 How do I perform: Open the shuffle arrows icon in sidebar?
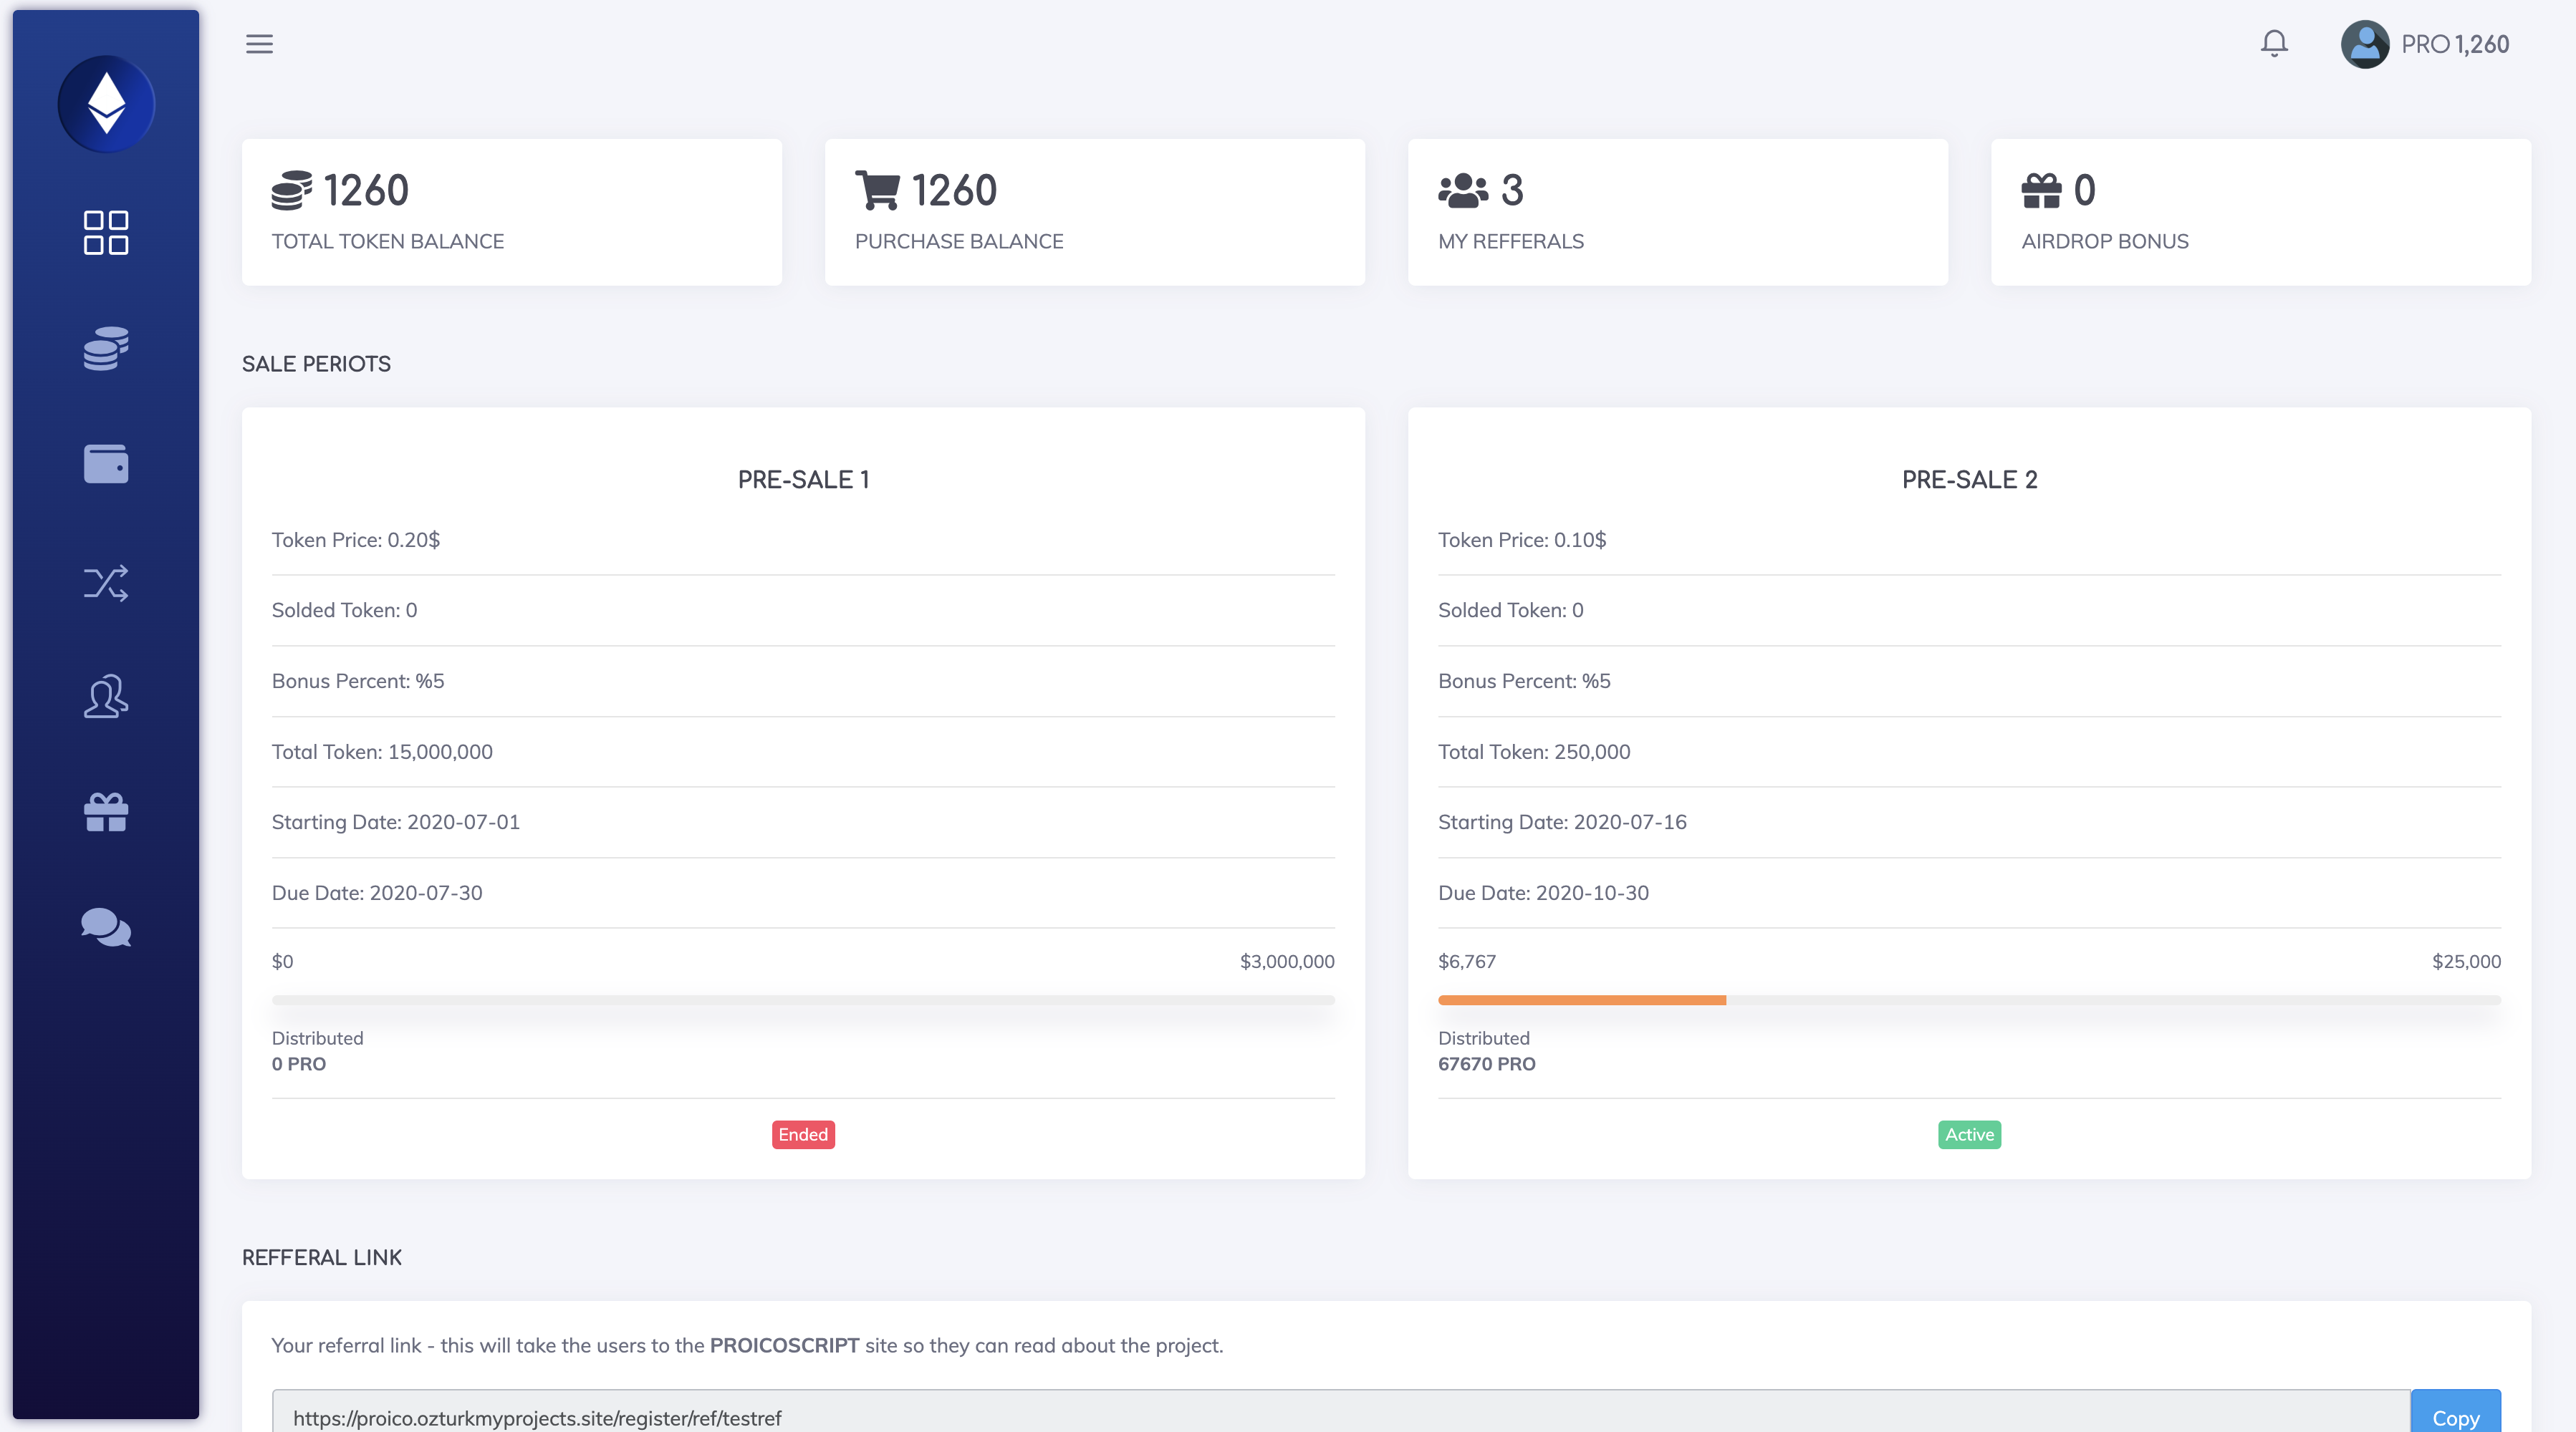[106, 583]
